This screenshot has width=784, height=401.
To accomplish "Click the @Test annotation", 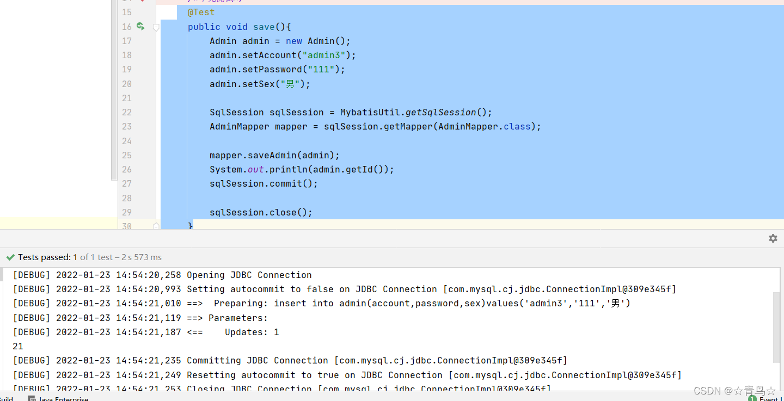I will click(x=201, y=12).
